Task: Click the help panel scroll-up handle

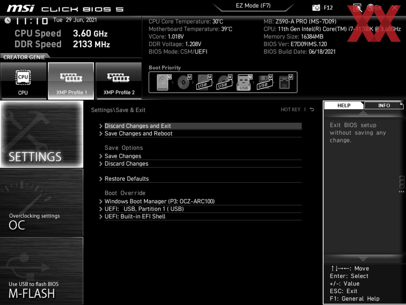Action: tap(363, 113)
